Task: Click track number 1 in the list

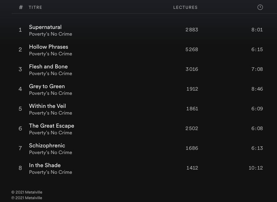Action: tap(20, 30)
